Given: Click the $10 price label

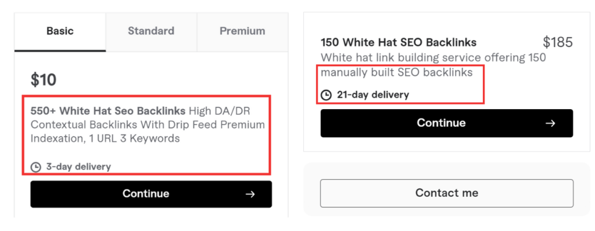Looking at the screenshot, I should click(44, 80).
